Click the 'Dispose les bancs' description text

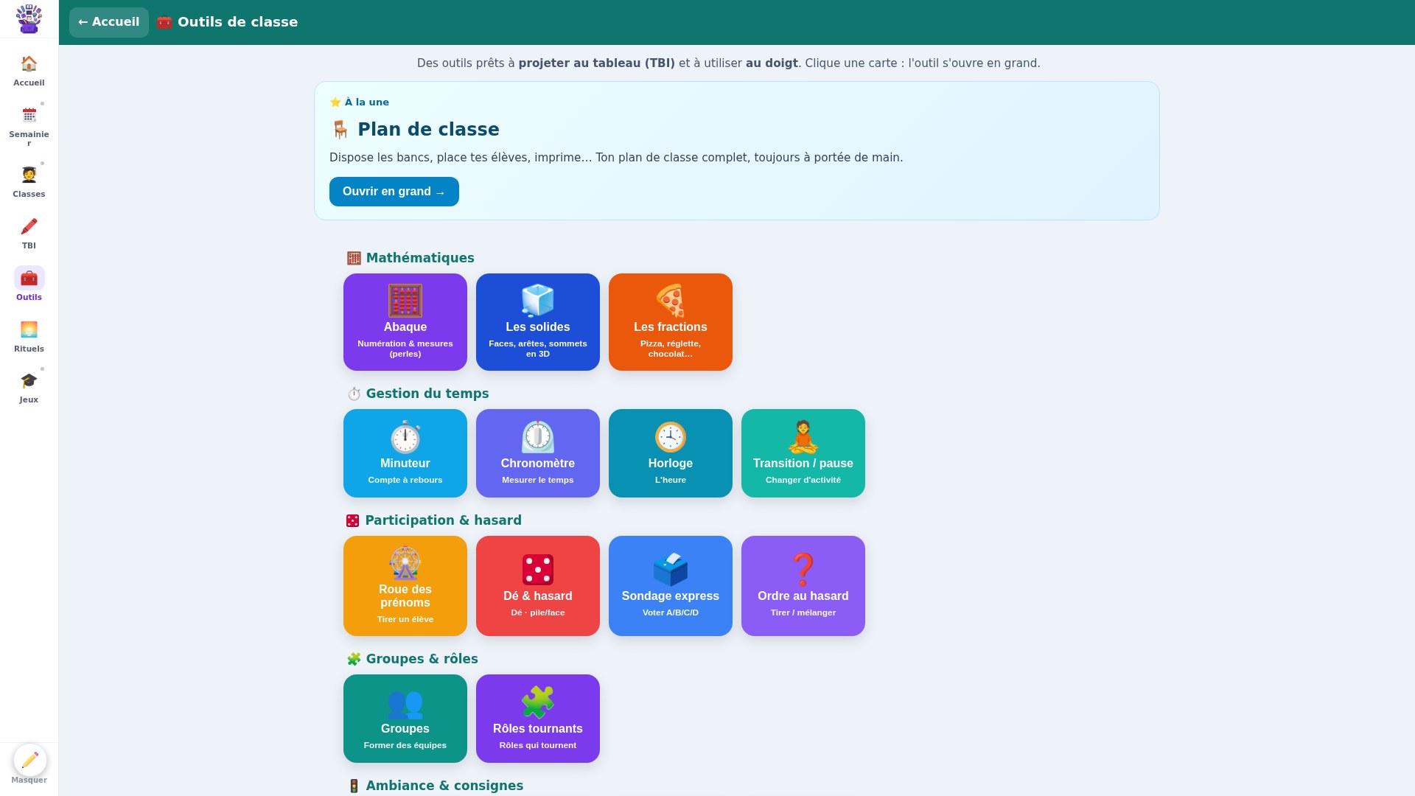point(616,158)
